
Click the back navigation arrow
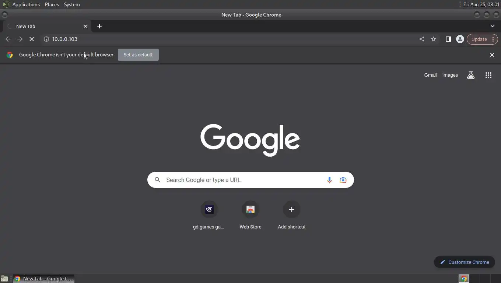tap(8, 39)
